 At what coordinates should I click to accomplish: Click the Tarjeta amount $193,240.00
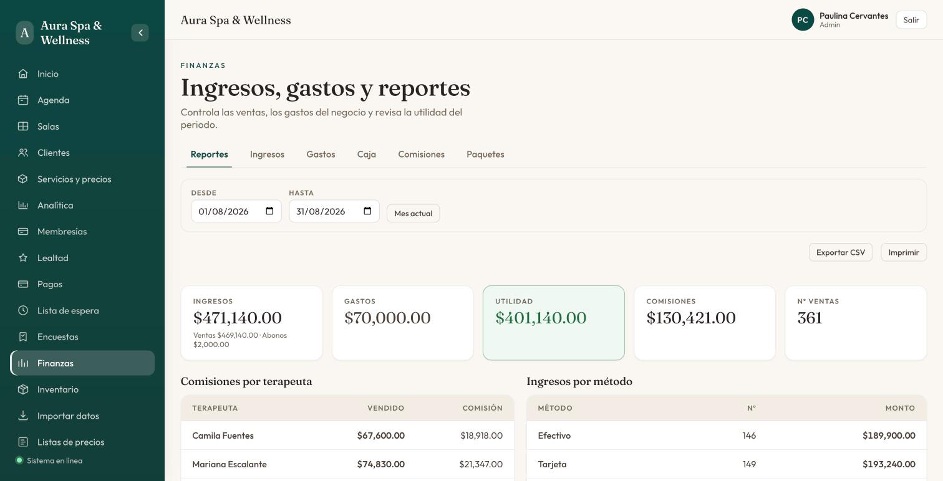(889, 464)
